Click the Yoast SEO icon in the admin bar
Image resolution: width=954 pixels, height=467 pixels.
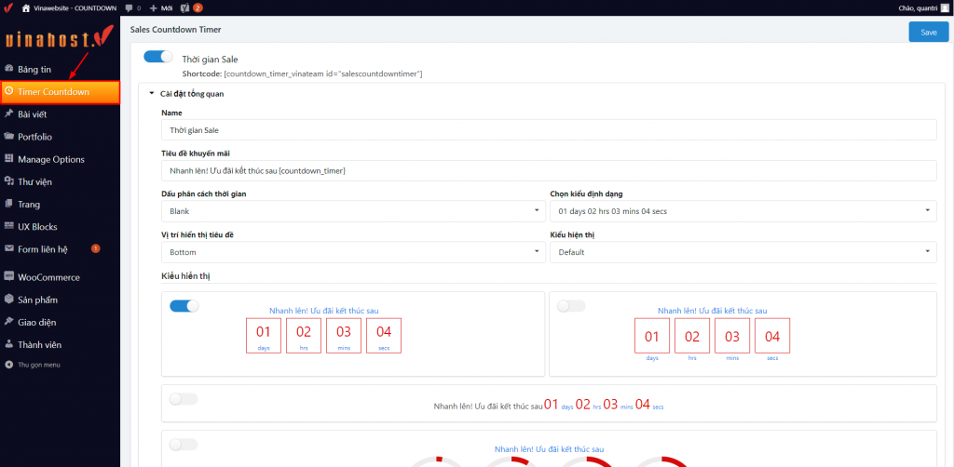pos(184,7)
